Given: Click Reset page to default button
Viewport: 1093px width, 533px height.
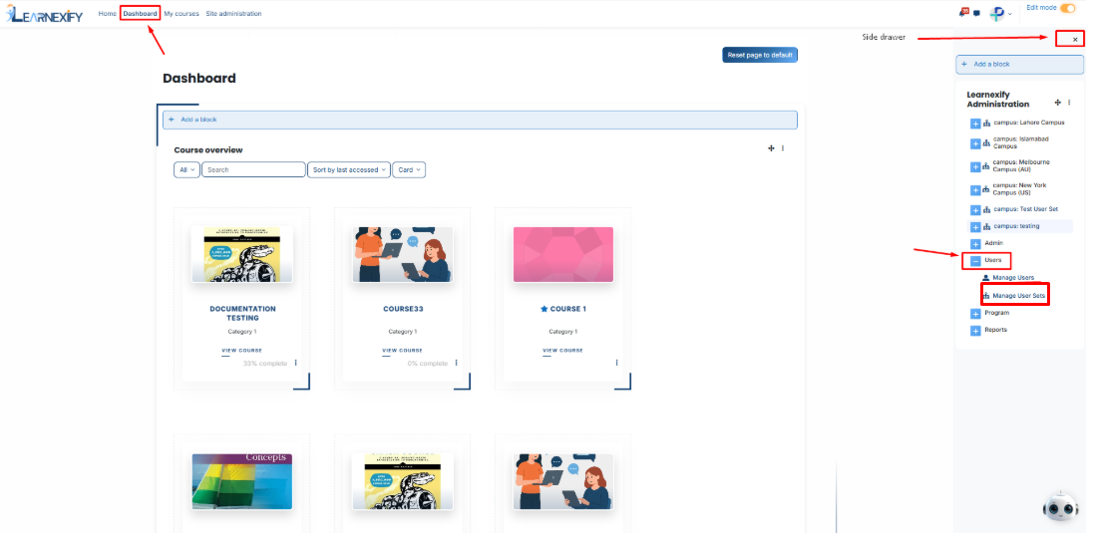Looking at the screenshot, I should pyautogui.click(x=760, y=55).
